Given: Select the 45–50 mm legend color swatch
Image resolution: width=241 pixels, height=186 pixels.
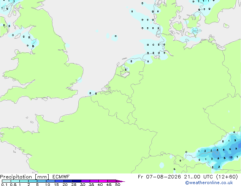Looking at the screenshot, I should (x=112, y=181).
